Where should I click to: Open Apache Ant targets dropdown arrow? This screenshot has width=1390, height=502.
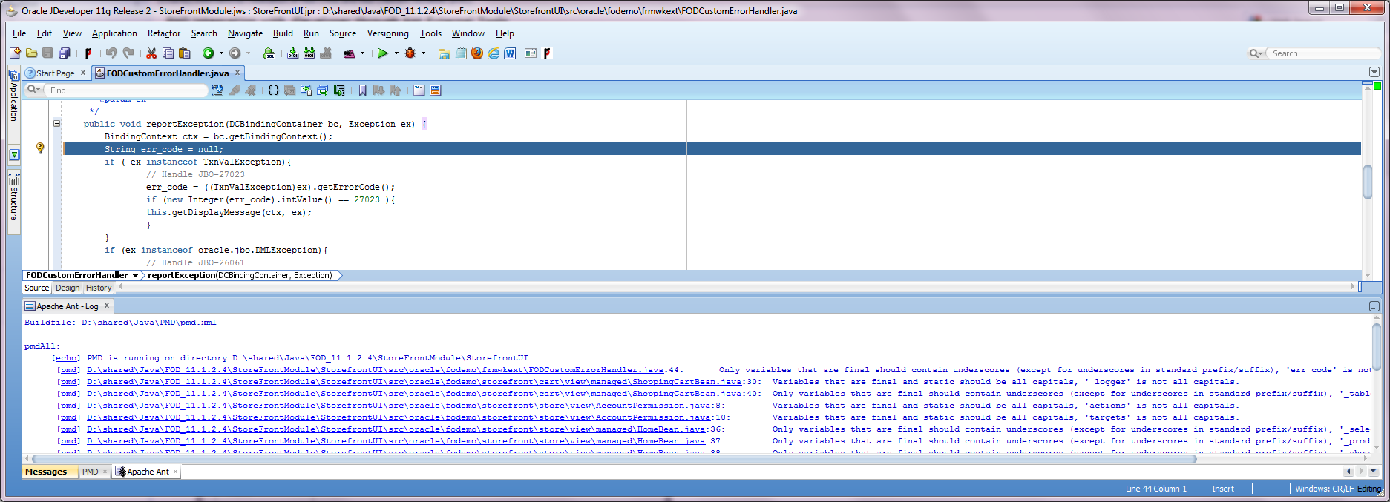362,53
